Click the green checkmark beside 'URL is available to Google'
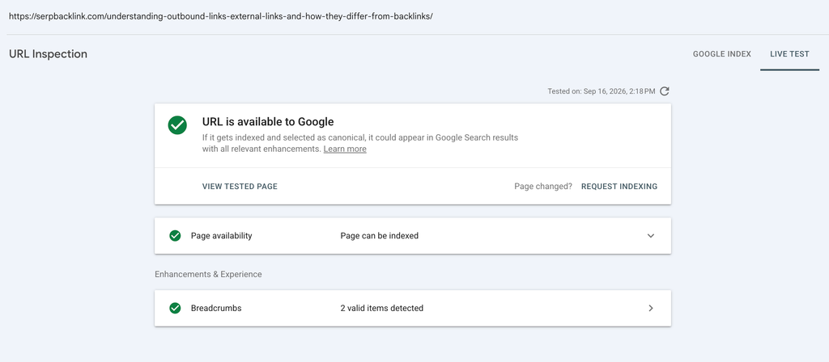Viewport: 829px width, 362px height. pyautogui.click(x=177, y=125)
